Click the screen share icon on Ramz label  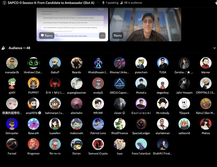(42, 35)
